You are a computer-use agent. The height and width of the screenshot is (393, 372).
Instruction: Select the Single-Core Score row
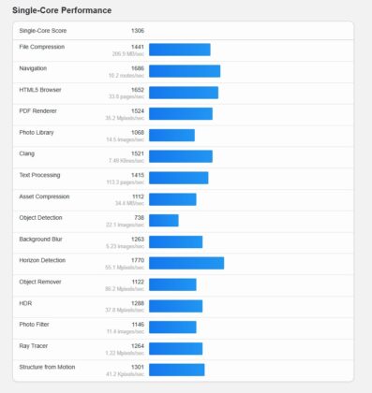click(x=183, y=31)
